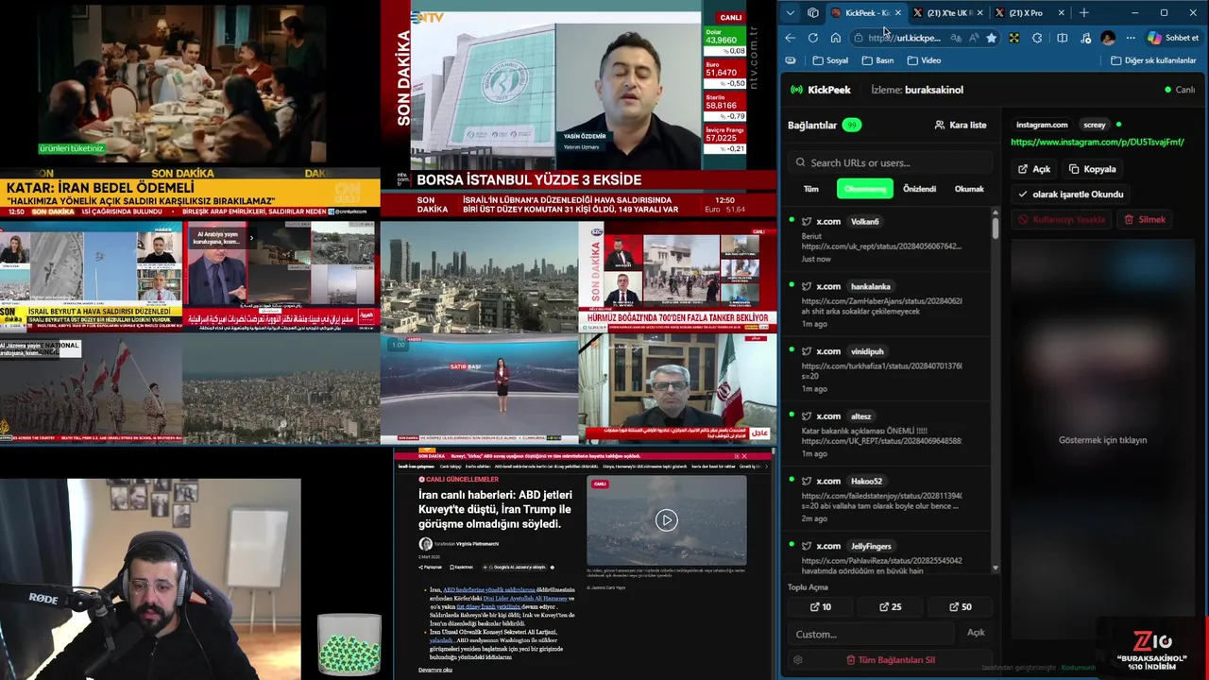Toggle the favorite star for this page
This screenshot has width=1209, height=680.
coord(991,38)
